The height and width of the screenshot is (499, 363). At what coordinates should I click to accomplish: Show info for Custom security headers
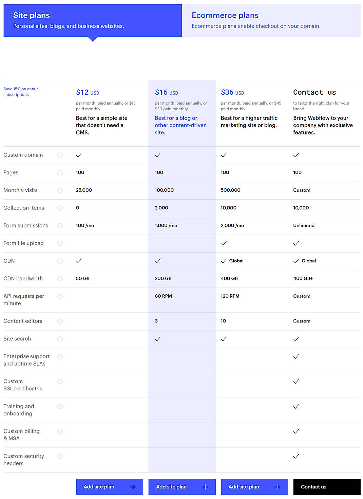pos(60,457)
